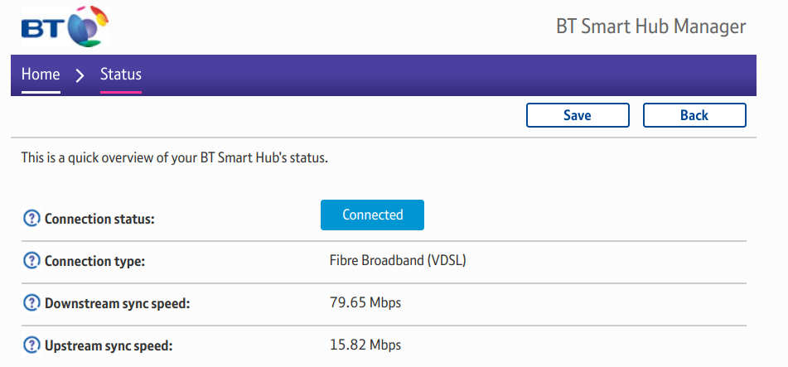The image size is (788, 367).
Task: Click the 79.65 Mbps downstream value
Action: [365, 302]
